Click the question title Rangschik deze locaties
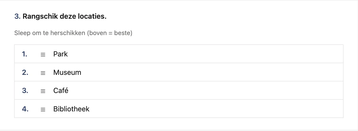 [x=64, y=17]
